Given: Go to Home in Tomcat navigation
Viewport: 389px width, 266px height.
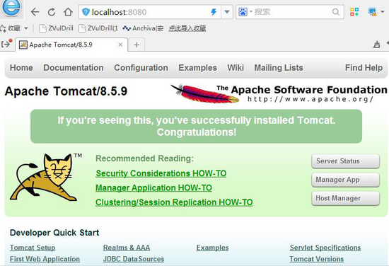Looking at the screenshot, I should click(x=21, y=68).
